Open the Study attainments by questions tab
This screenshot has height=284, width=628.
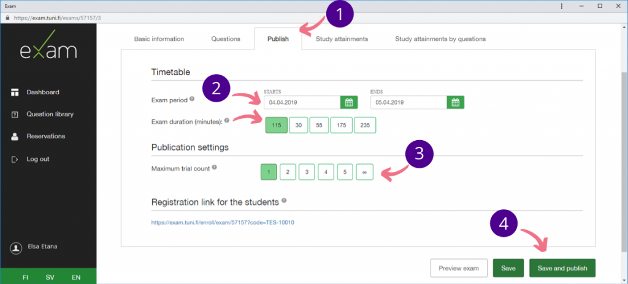click(440, 39)
